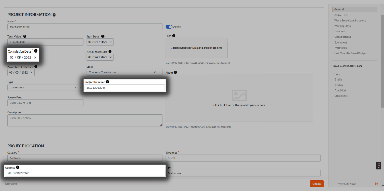
Task: Click the help icon beside Projected Finish Date
Action: coord(35,67)
